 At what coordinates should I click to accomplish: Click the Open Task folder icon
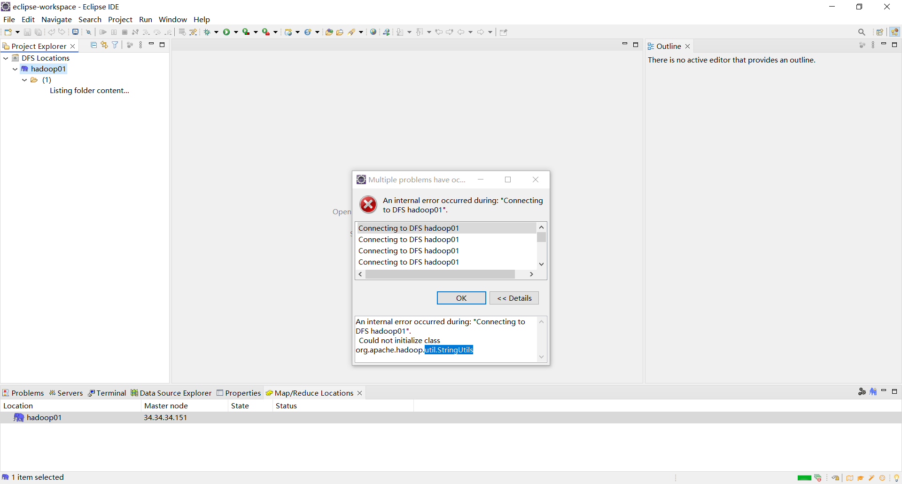(340, 32)
